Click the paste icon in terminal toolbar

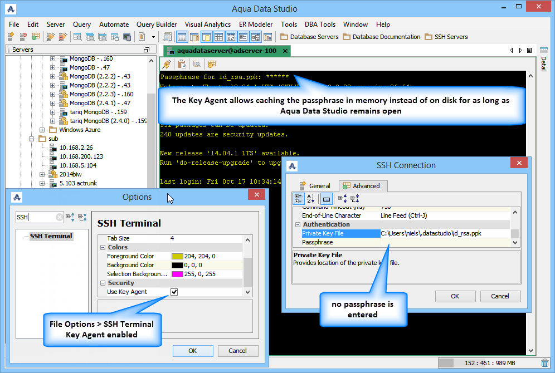click(x=182, y=64)
